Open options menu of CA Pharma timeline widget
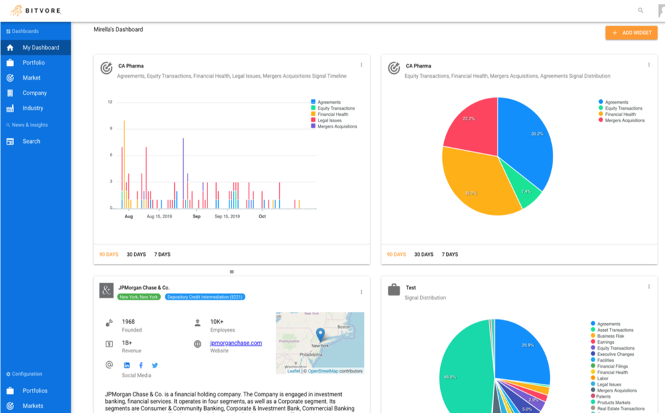 361,65
